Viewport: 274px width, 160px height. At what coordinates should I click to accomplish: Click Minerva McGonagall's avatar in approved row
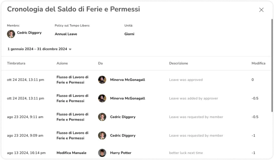102,80
